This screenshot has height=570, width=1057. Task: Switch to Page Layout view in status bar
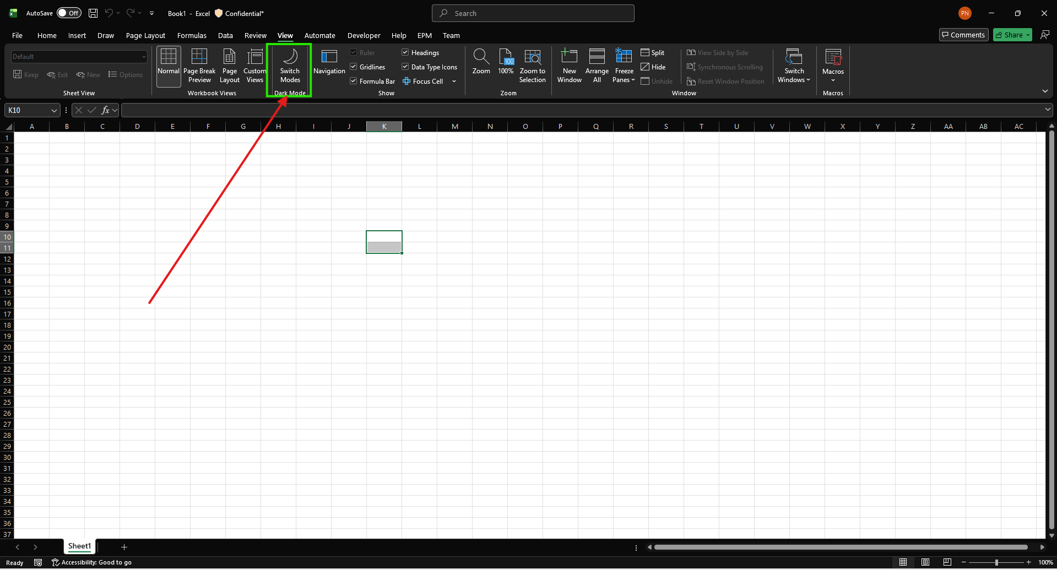925,563
